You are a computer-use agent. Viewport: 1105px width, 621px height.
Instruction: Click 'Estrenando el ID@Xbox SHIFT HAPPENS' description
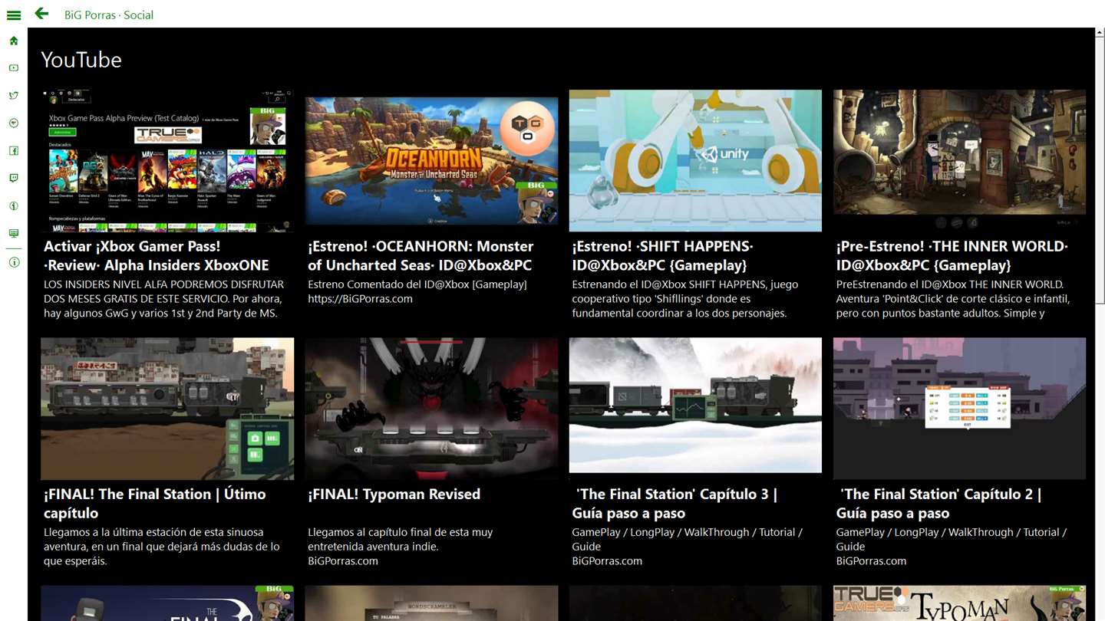685,298
